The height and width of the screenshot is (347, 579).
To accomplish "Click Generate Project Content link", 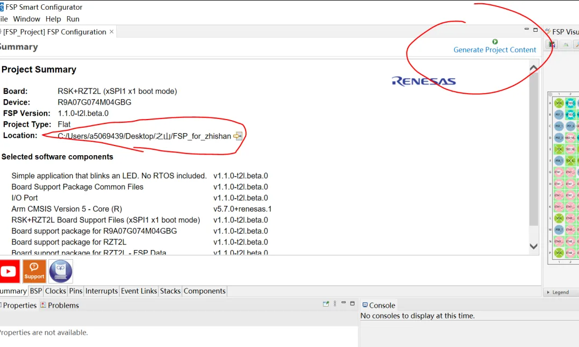I will tap(494, 50).
